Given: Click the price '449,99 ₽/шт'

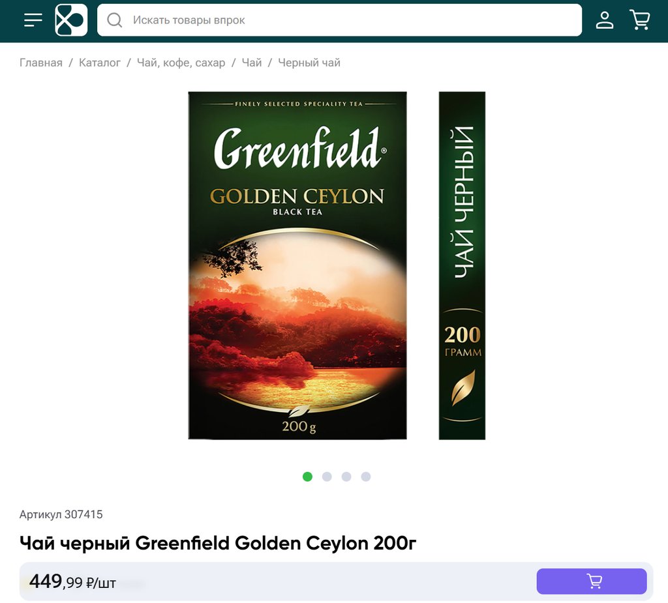Looking at the screenshot, I should coord(72,581).
